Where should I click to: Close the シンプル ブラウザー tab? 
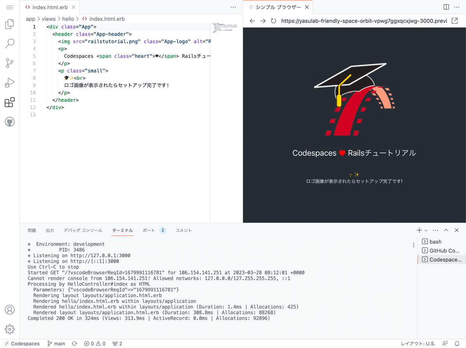307,7
